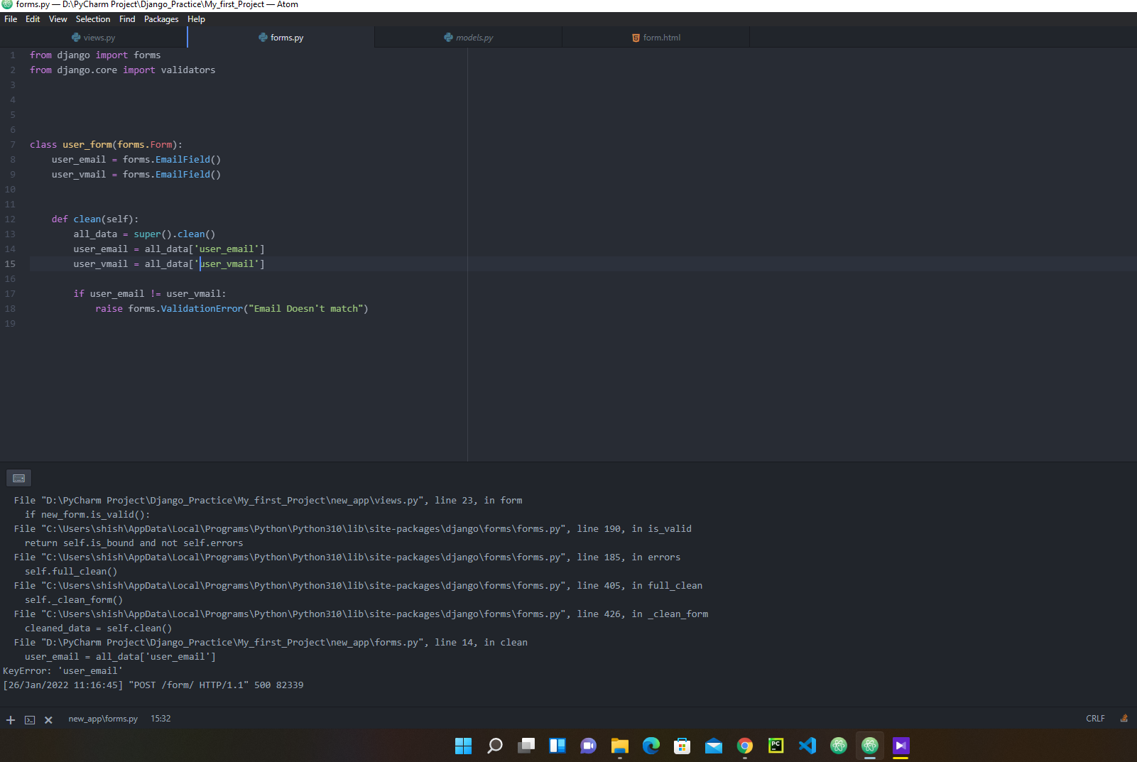This screenshot has height=762, width=1137.
Task: Toggle the terminal panel icon in status bar
Action: (30, 719)
